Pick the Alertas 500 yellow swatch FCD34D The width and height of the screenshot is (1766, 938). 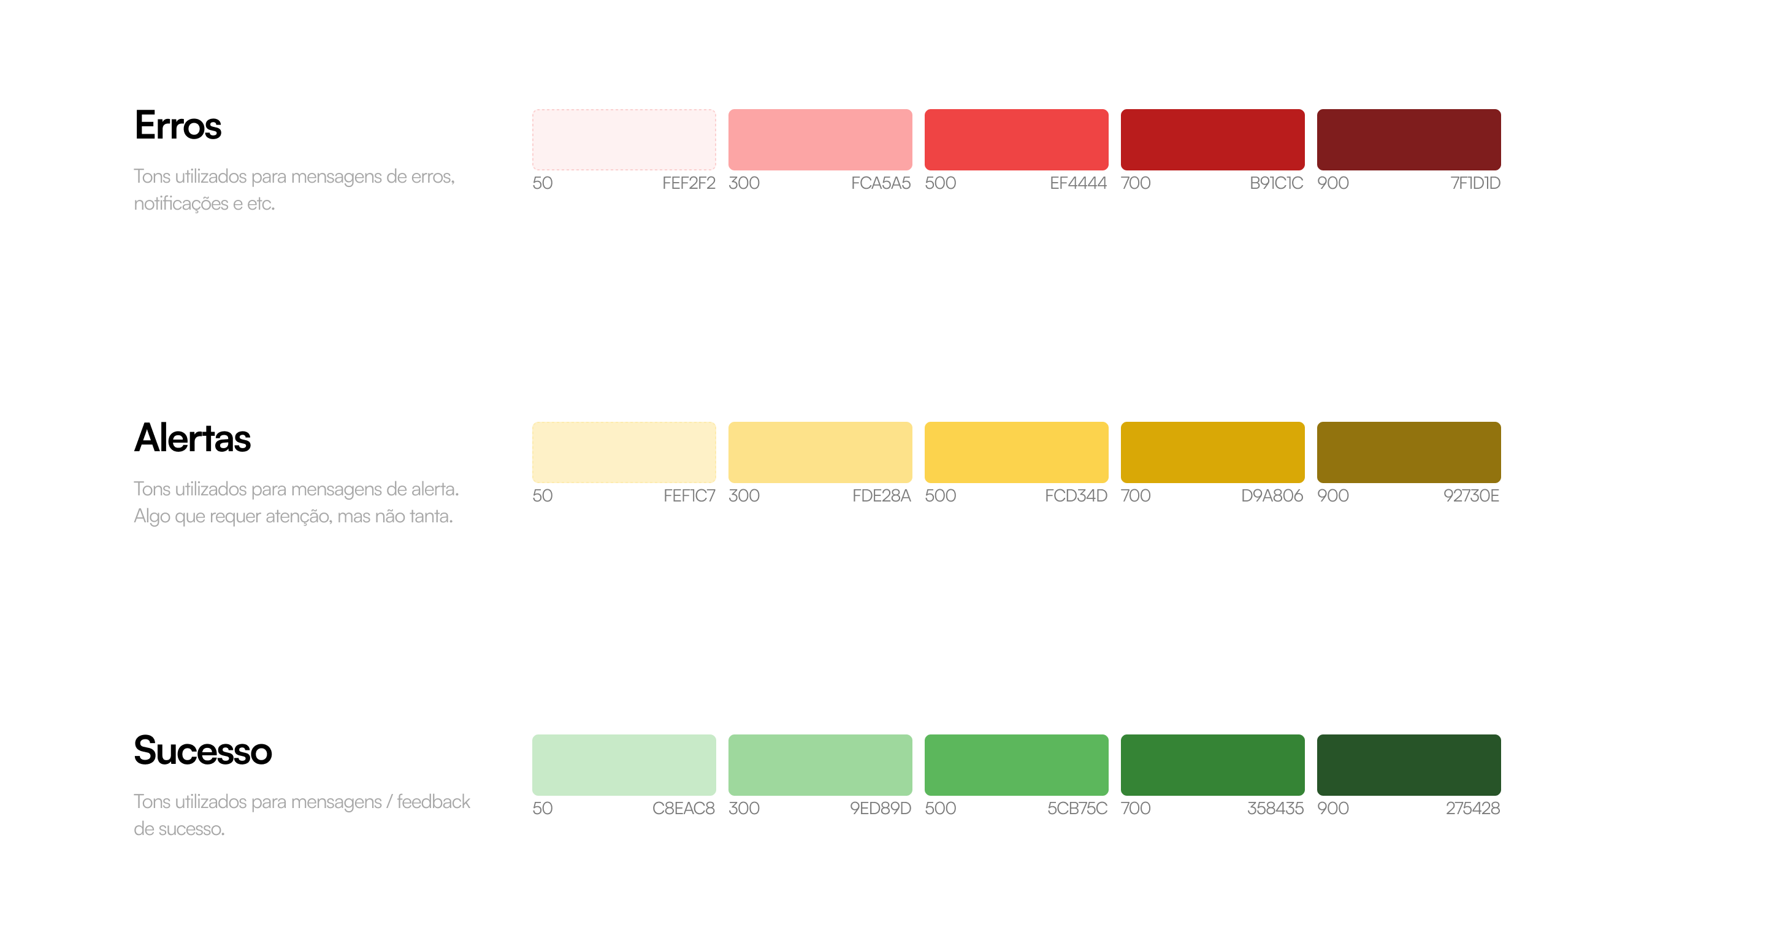coord(1016,452)
